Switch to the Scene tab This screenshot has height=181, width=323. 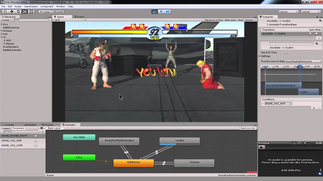(79, 17)
